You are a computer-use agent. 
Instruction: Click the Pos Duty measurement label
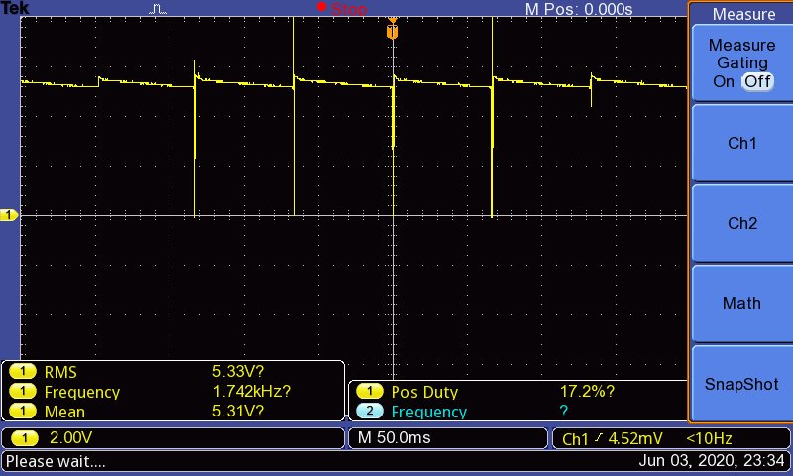point(424,392)
